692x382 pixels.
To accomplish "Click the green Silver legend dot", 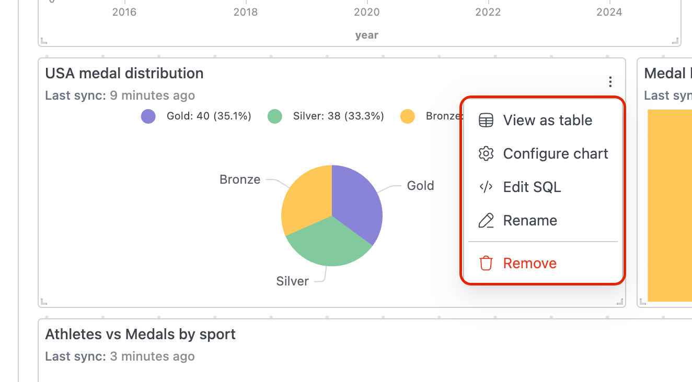I will (274, 116).
